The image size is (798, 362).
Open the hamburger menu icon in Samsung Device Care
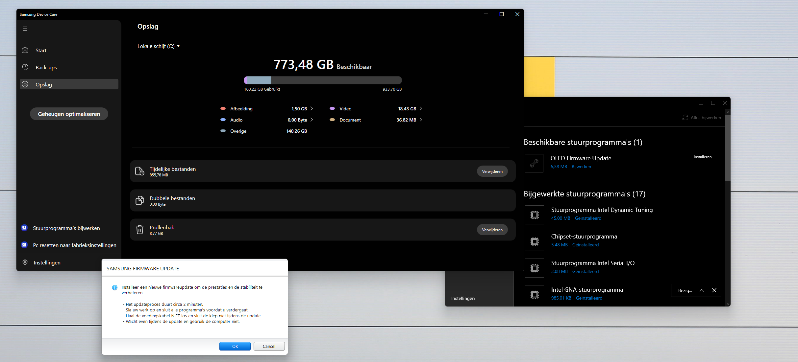pyautogui.click(x=25, y=29)
